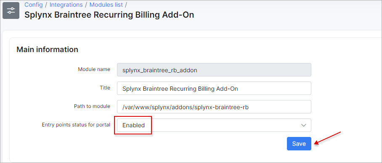Click the Entry points status label
This screenshot has width=382, height=163.
click(x=76, y=125)
